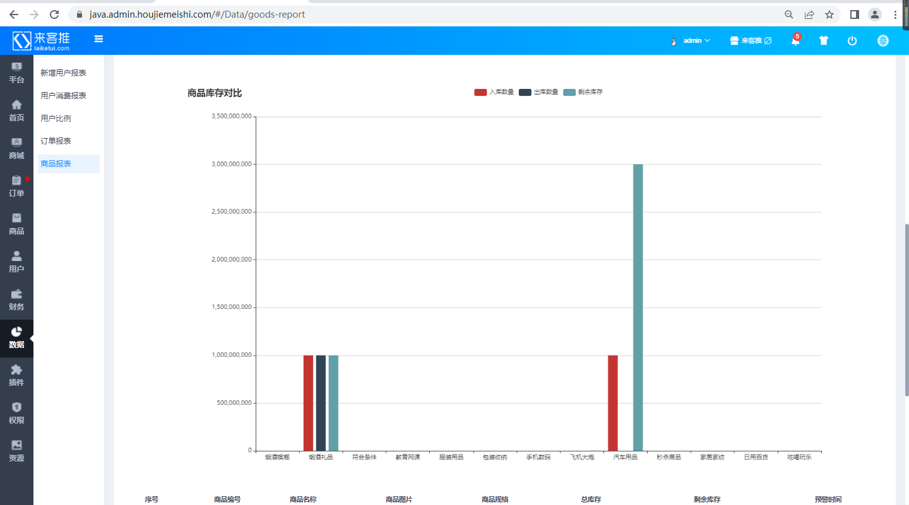Click the share page icon in address bar
Screen dimensions: 909x505
[x=809, y=14]
